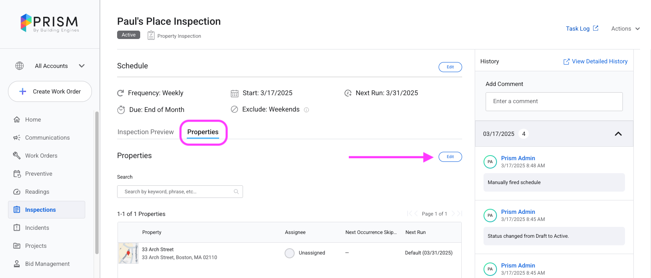Collapse the 03/17/2025 history section
Viewport: 651px width, 278px height.
pos(618,134)
